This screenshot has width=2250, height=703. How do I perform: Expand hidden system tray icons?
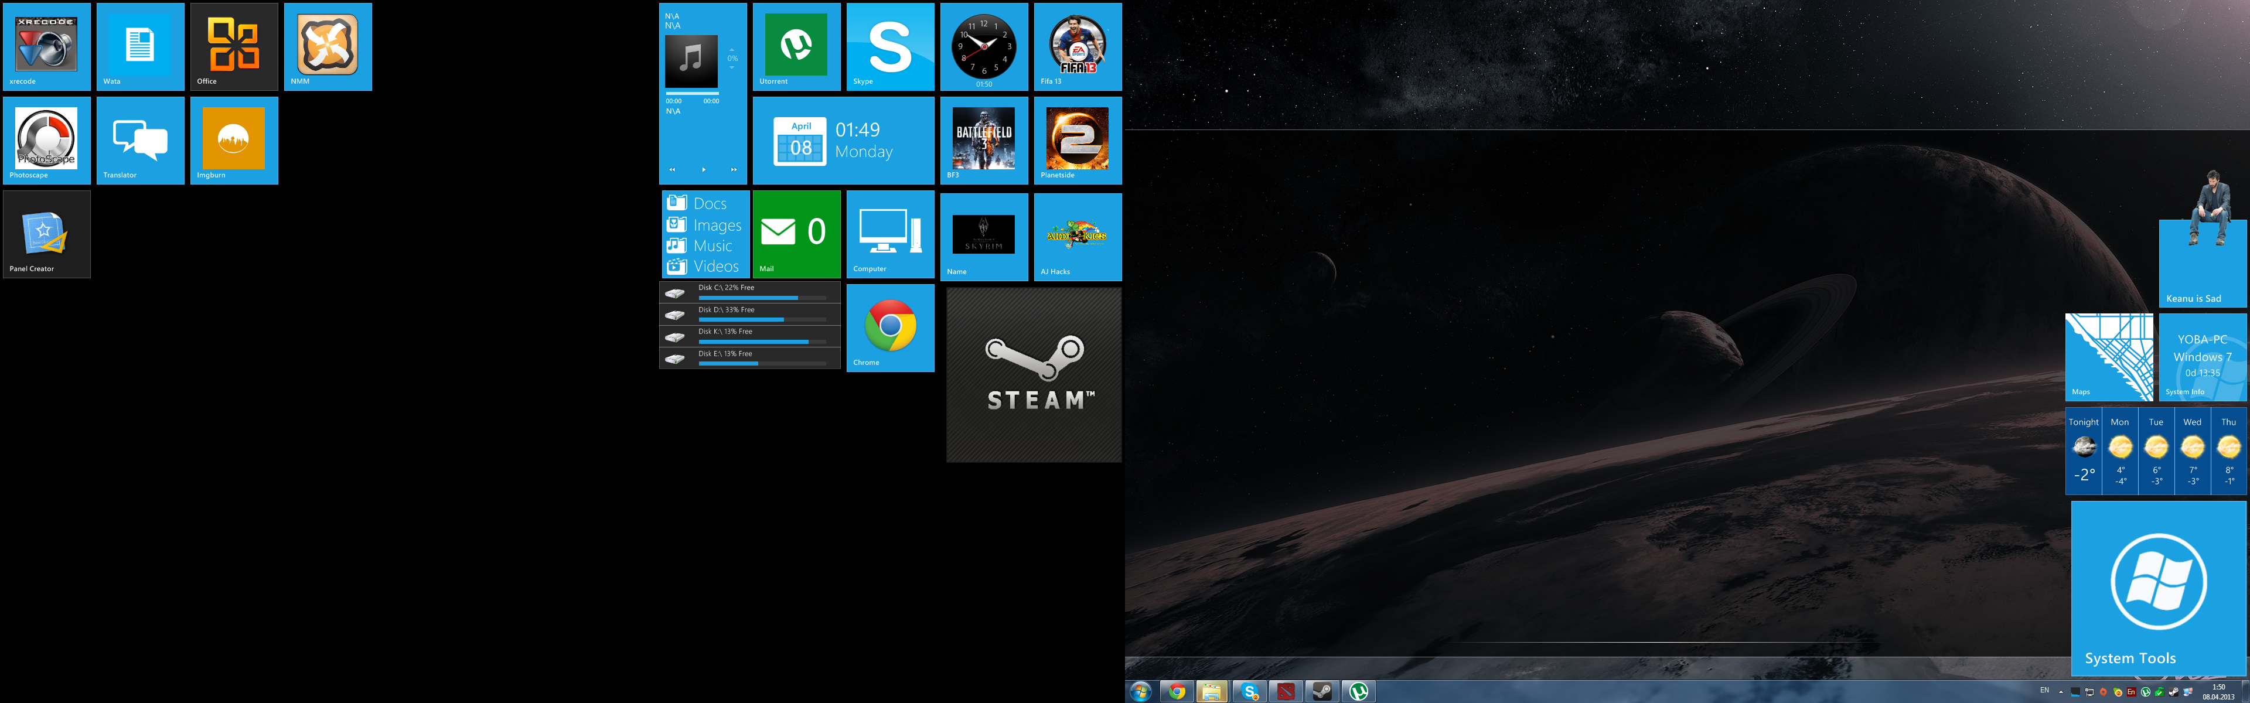click(2061, 692)
